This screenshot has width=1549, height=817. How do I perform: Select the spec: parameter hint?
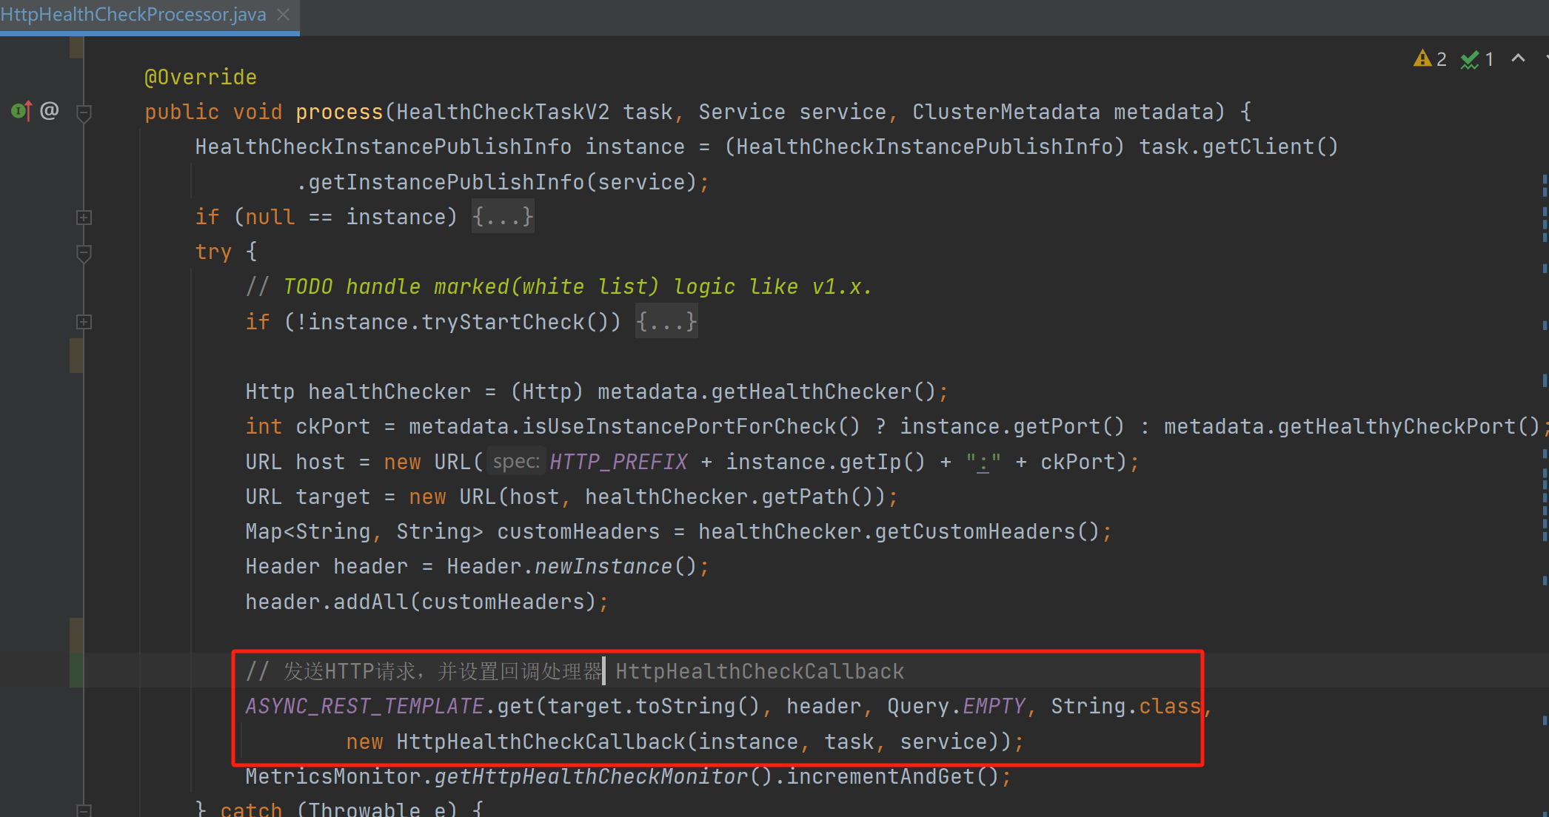516,462
